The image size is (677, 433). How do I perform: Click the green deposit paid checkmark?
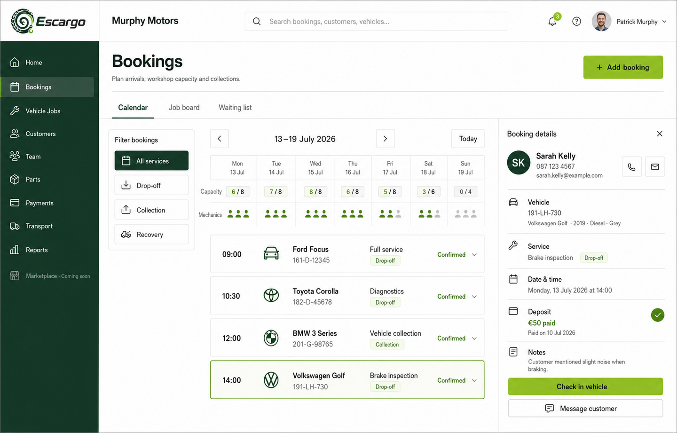tap(658, 315)
